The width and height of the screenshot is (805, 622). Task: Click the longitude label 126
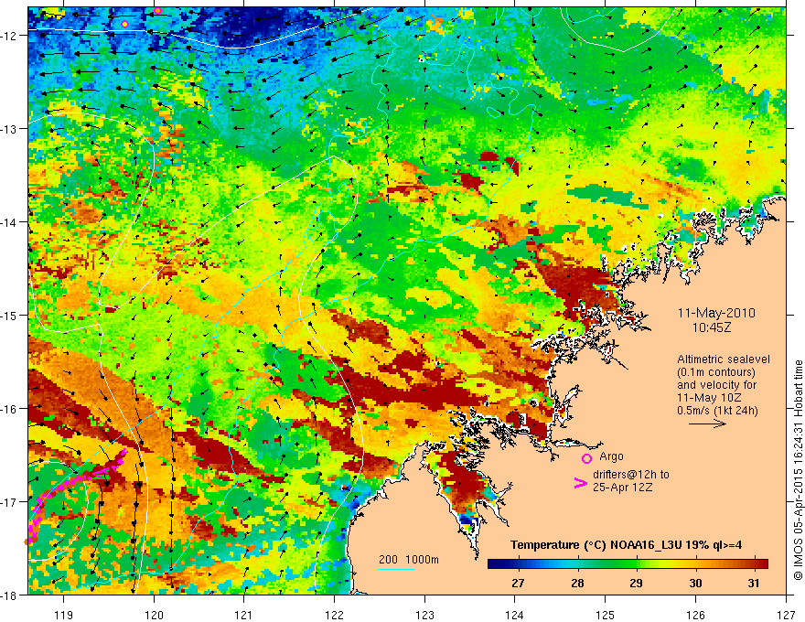pos(695,615)
